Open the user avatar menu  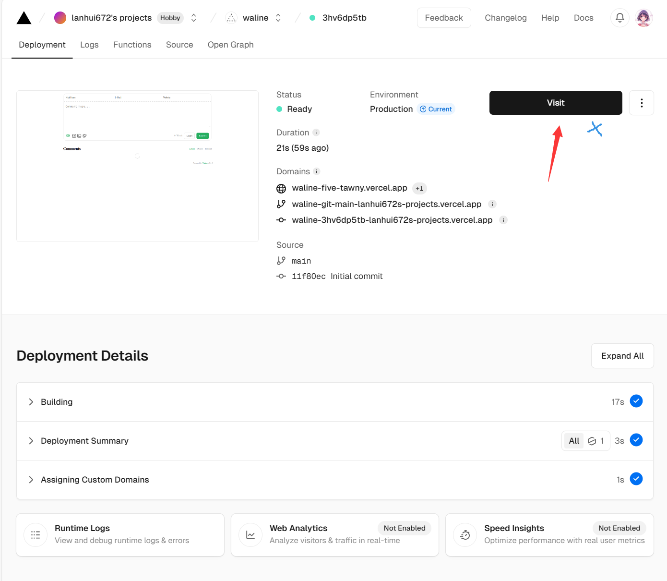(643, 18)
